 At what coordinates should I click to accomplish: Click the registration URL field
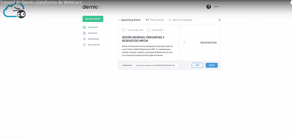click(x=156, y=65)
